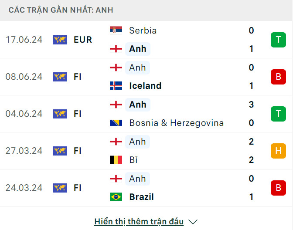The image size is (293, 230).
Task: Open the Hiển thị thêm trận đấu link
Action: point(139,222)
